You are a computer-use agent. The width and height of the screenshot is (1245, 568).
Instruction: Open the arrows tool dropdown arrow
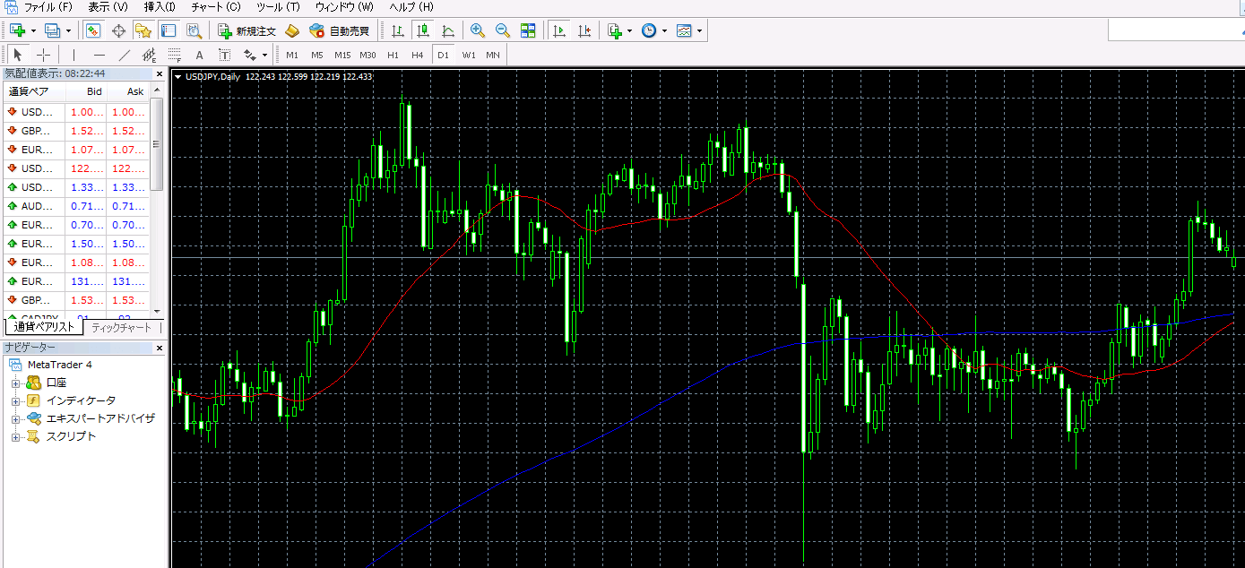[265, 55]
